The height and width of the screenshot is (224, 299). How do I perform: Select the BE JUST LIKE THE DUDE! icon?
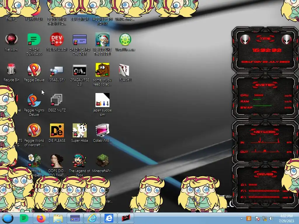click(x=102, y=44)
